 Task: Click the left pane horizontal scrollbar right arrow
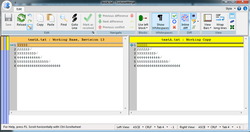(x=121, y=113)
